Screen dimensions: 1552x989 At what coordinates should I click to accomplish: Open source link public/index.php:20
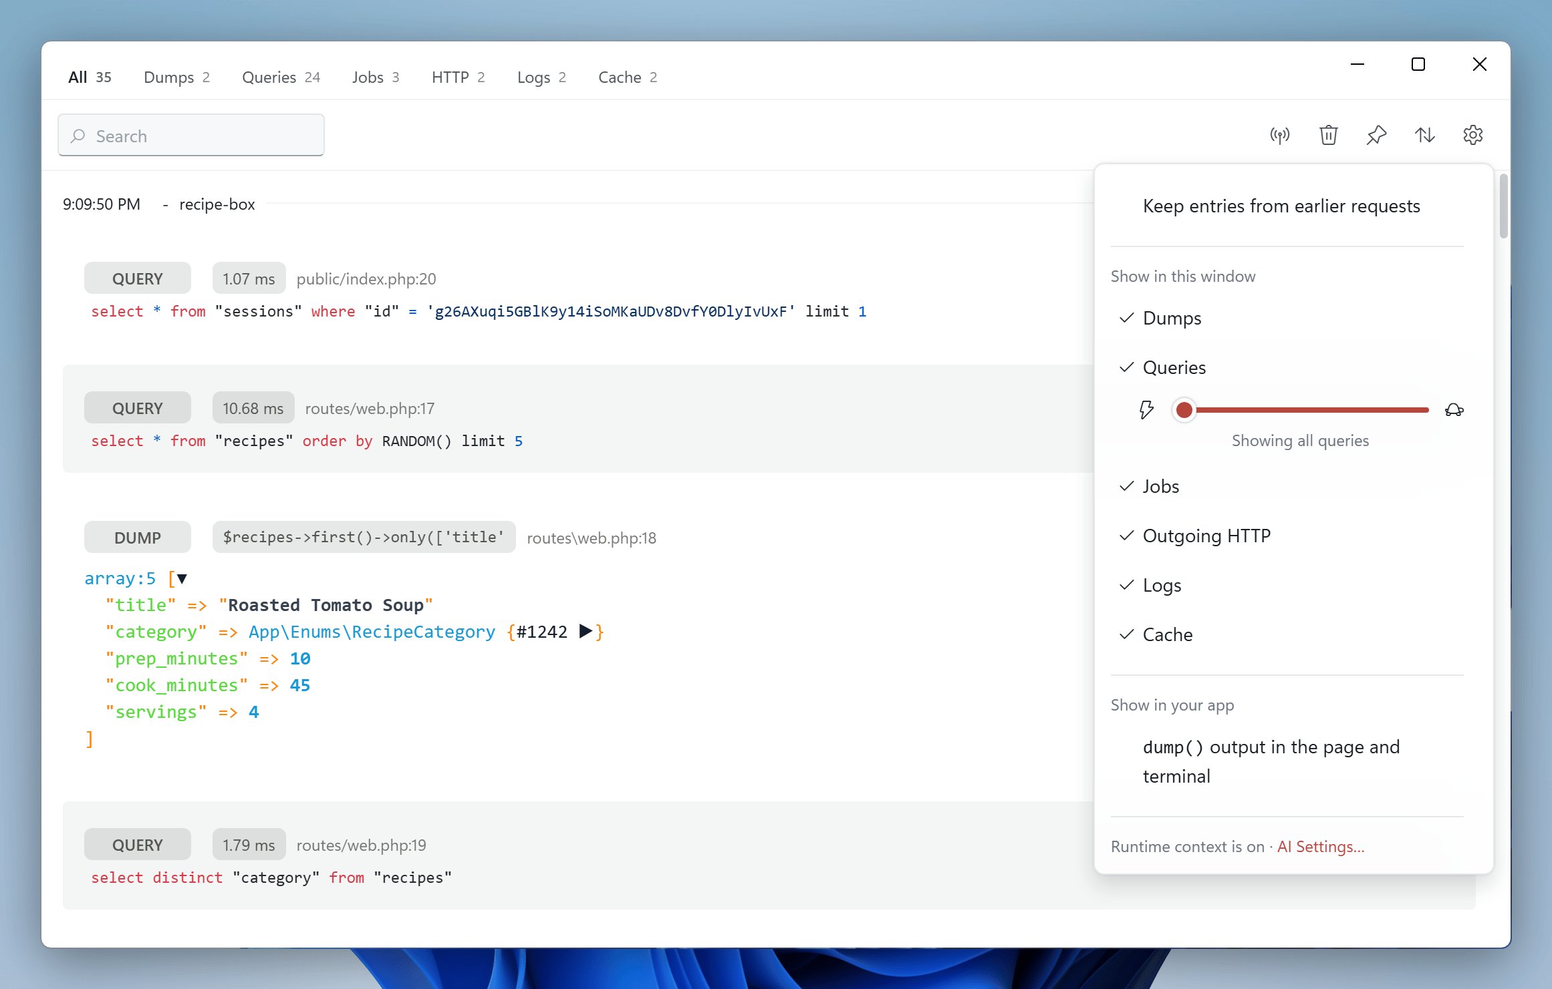point(366,279)
